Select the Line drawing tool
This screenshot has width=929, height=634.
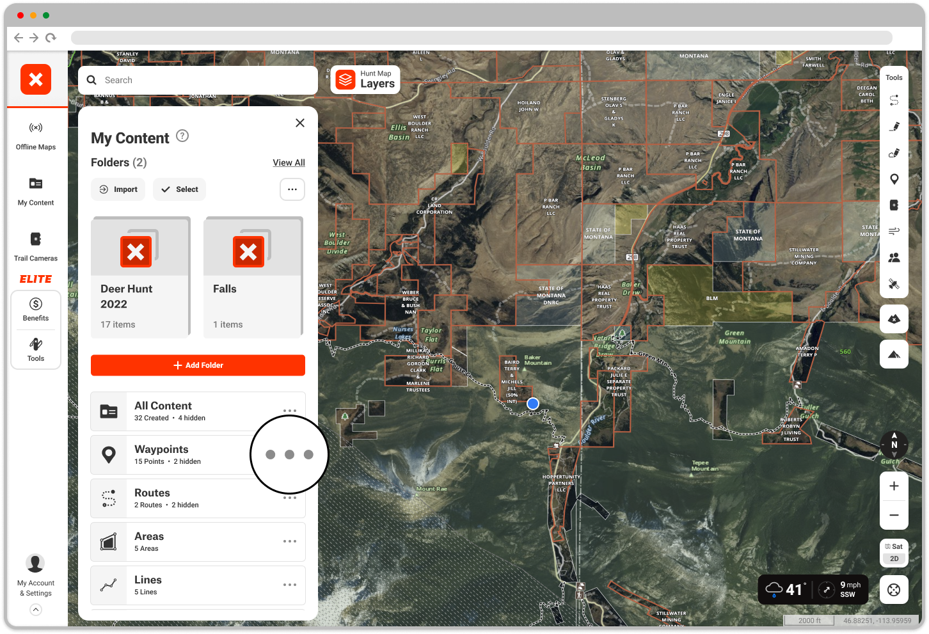894,127
